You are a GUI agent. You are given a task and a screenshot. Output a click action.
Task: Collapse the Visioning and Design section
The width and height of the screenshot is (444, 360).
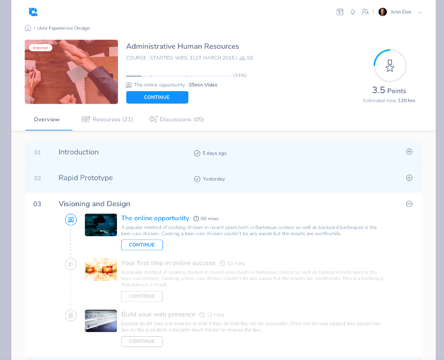[409, 204]
